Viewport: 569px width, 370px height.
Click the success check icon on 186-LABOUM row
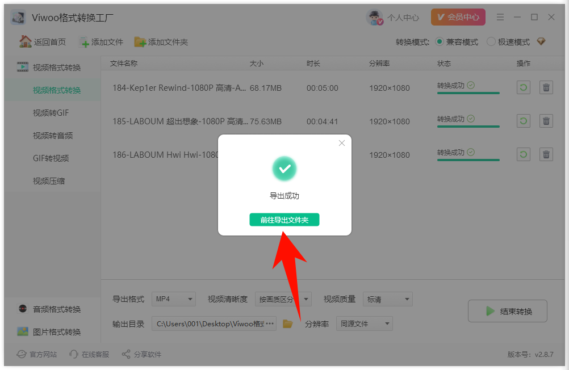[471, 152]
